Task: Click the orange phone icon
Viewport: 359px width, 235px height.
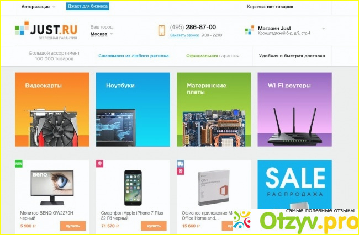Action: pyautogui.click(x=162, y=31)
